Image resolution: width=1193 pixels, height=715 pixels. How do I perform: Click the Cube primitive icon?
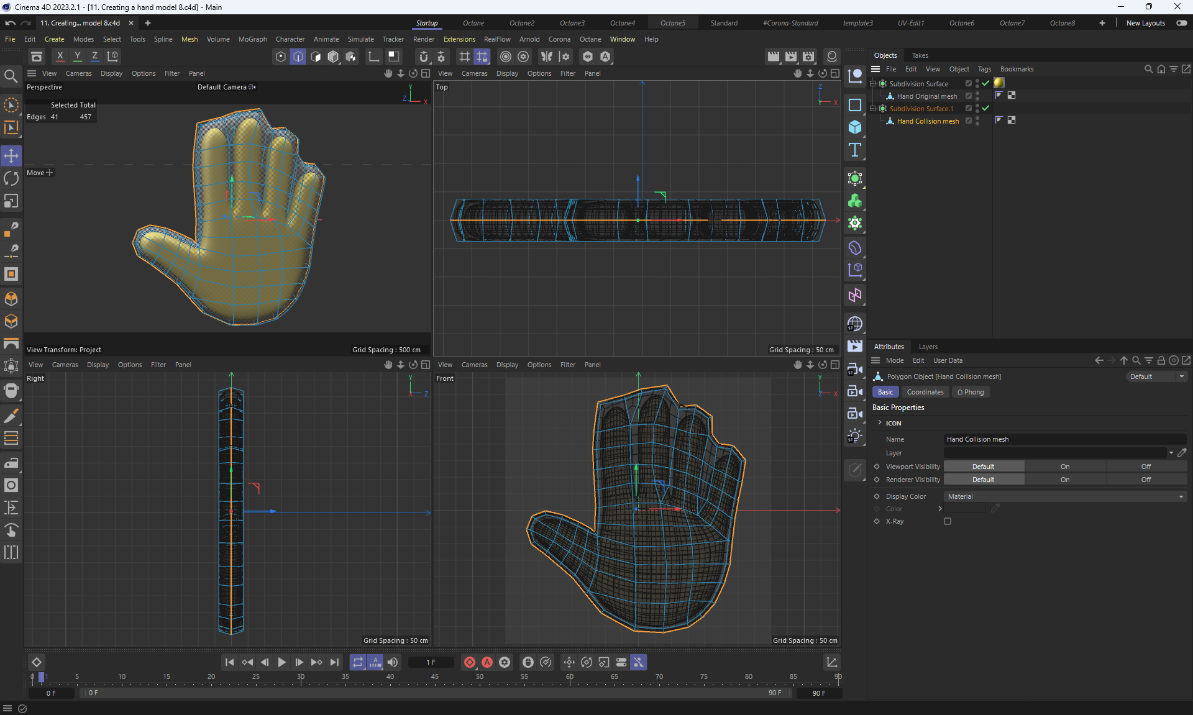coord(855,127)
